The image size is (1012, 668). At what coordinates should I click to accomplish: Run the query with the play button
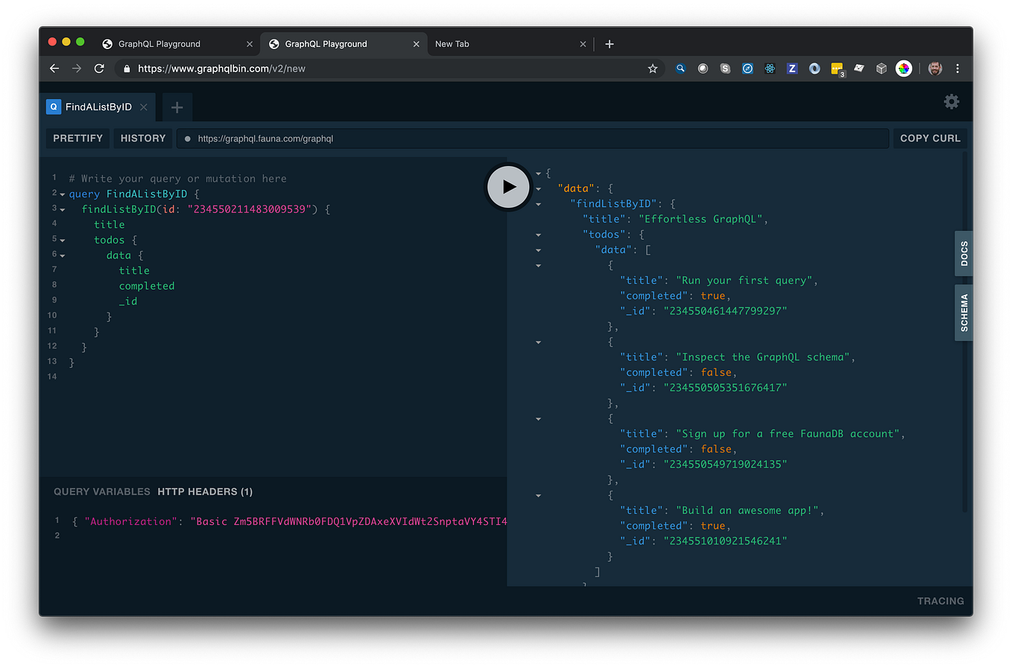(x=508, y=187)
